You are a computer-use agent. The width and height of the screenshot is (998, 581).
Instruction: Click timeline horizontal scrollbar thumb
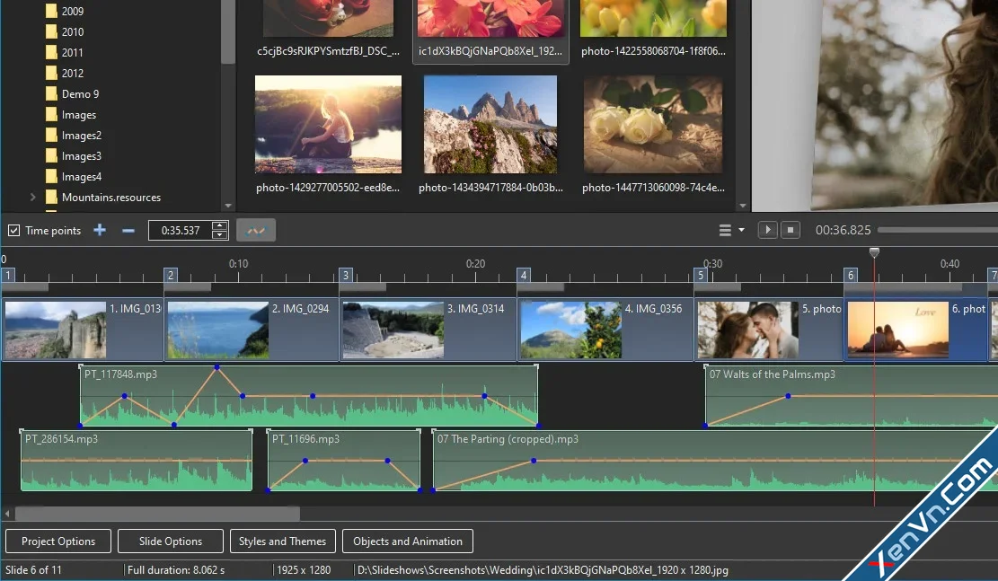point(157,513)
